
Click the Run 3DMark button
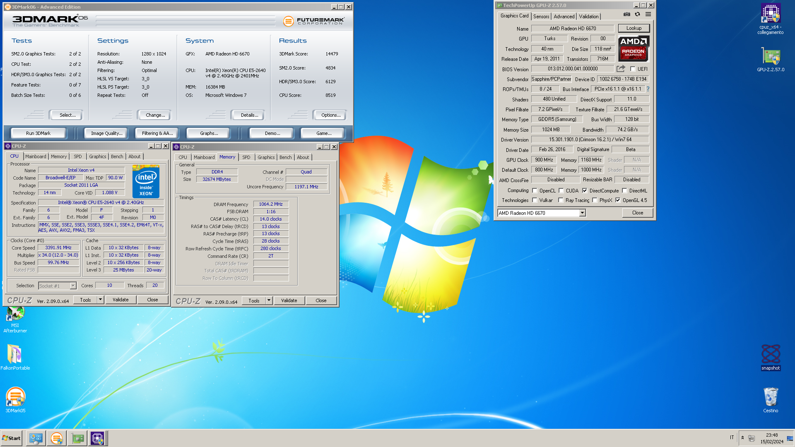(38, 133)
